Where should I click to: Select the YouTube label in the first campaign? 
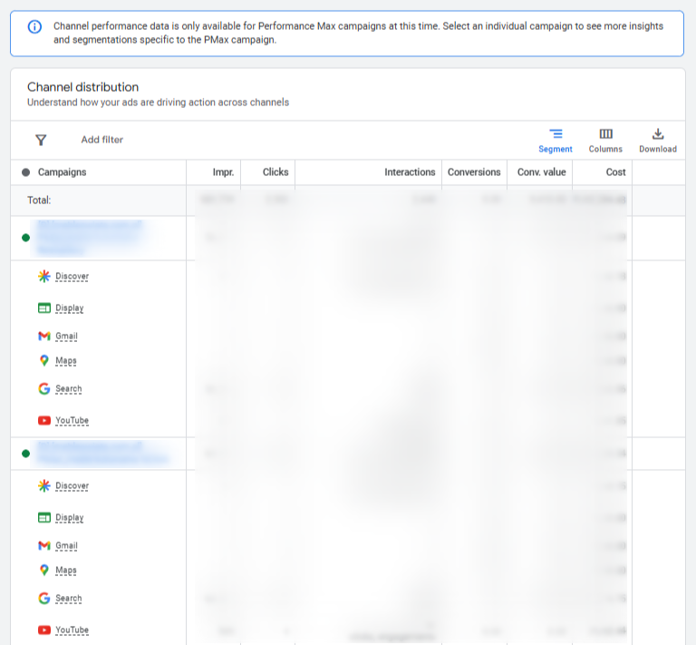72,420
